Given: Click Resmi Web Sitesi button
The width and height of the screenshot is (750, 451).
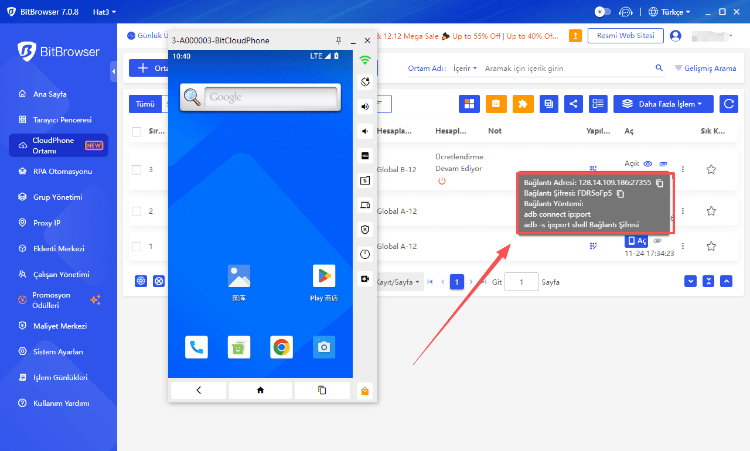Looking at the screenshot, I should (625, 36).
